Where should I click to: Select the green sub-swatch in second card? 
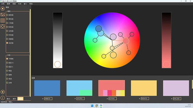click(86, 93)
